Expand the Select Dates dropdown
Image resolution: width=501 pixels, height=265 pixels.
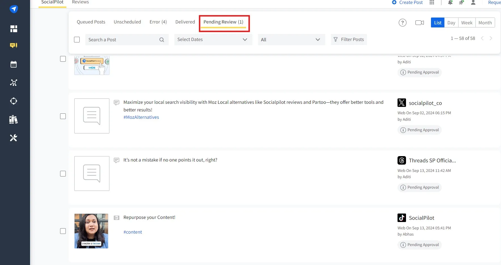click(x=213, y=40)
